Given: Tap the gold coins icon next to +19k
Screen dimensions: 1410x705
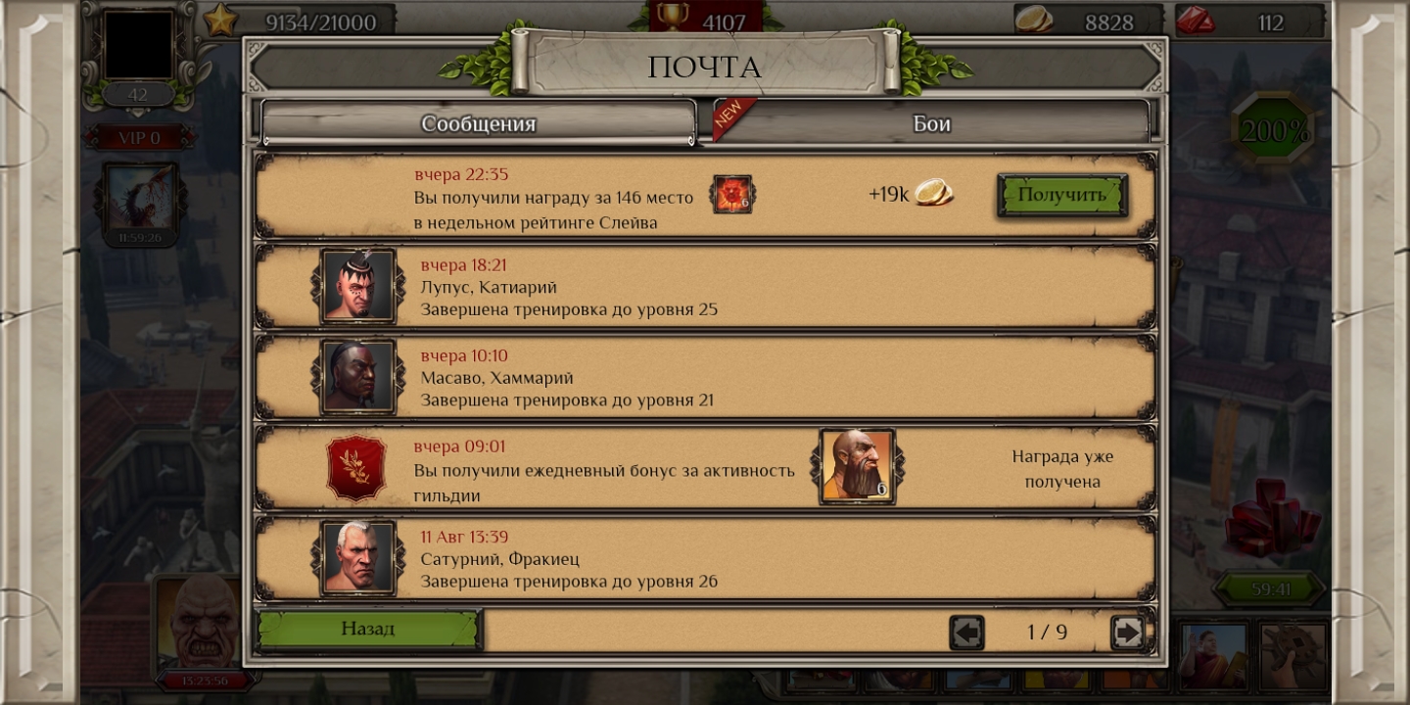Looking at the screenshot, I should tap(933, 193).
